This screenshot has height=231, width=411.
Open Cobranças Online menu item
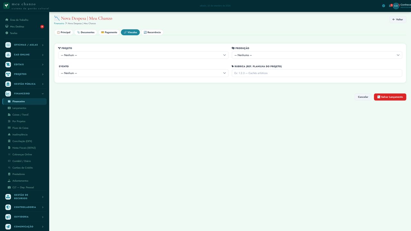click(24, 154)
